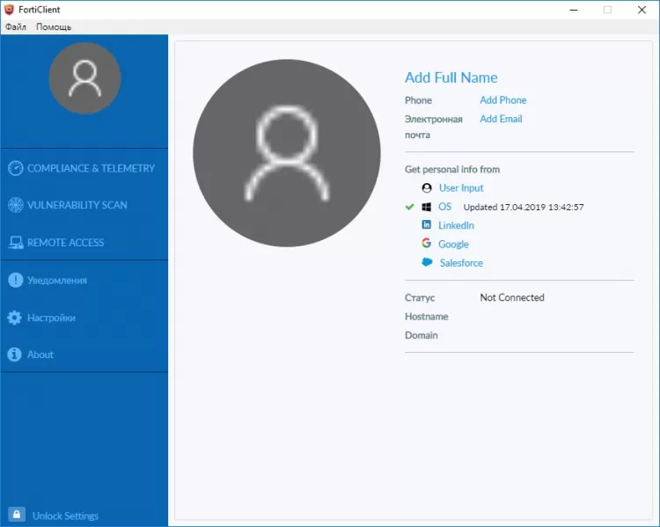Click the Compliance & Telemetry gauge icon
Viewport: 660px width, 527px height.
click(15, 168)
